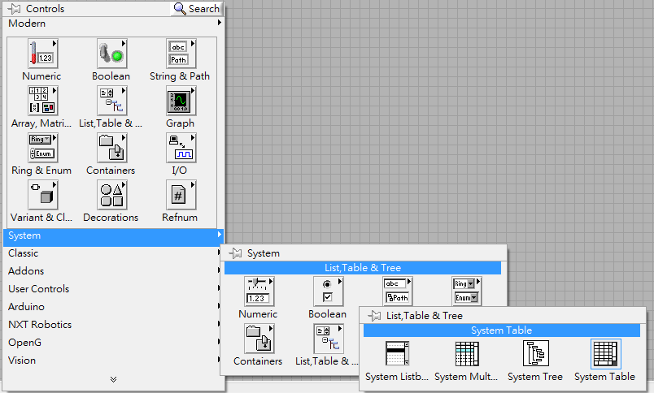Open the System String & Path subpalette icon

(x=398, y=292)
